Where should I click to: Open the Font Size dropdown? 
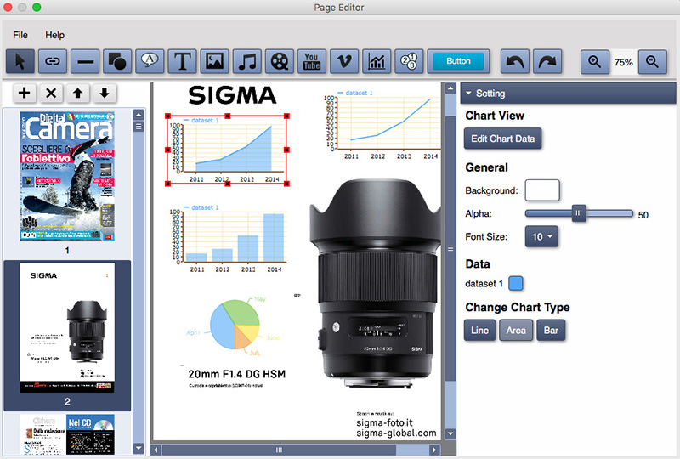coord(541,236)
